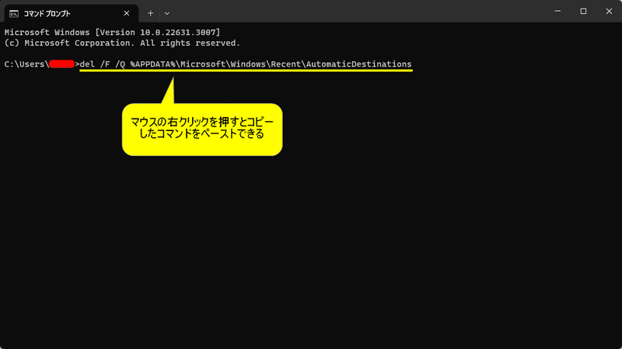
Task: Click the %APPDATA% text in the command
Action: click(152, 64)
